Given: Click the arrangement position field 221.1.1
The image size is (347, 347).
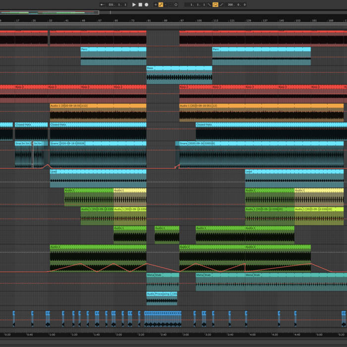Looking at the screenshot, I should (117, 4).
